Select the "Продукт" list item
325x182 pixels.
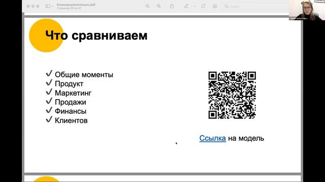click(69, 83)
